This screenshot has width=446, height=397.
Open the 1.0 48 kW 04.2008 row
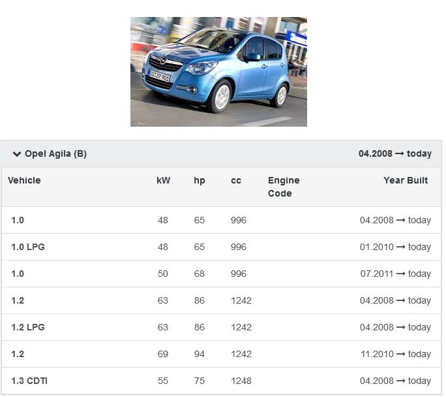(18, 220)
